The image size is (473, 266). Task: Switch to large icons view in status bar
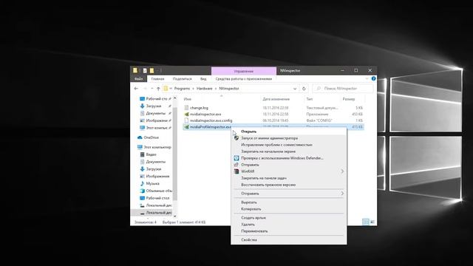[372, 222]
